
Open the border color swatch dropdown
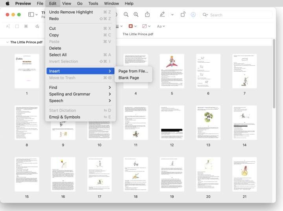[132, 26]
